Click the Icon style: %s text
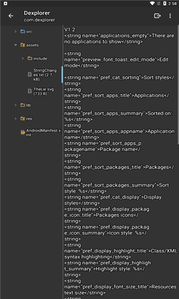This screenshot has height=299, width=179. (125, 233)
